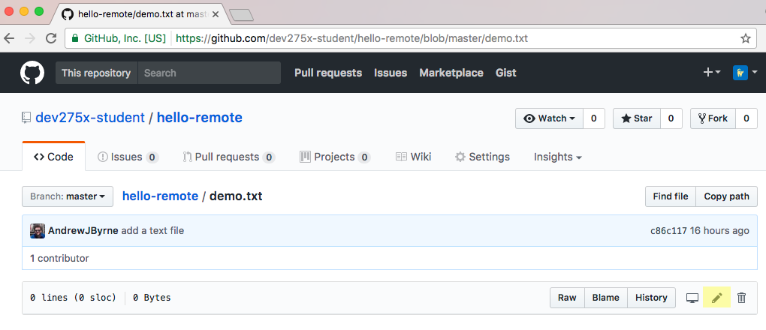The width and height of the screenshot is (766, 330).
Task: Go to Issues in top navigation
Action: click(x=391, y=73)
